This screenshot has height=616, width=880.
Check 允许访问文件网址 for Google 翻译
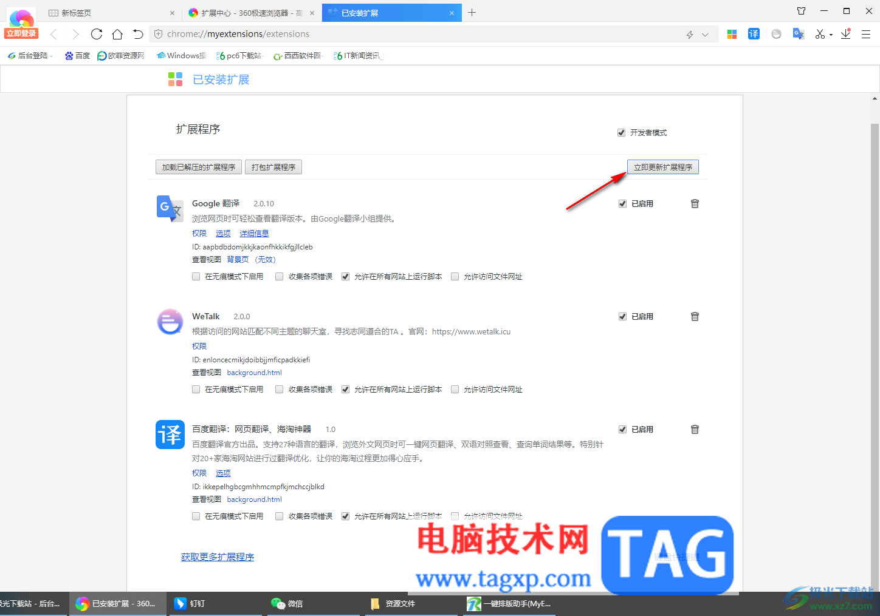[455, 277]
